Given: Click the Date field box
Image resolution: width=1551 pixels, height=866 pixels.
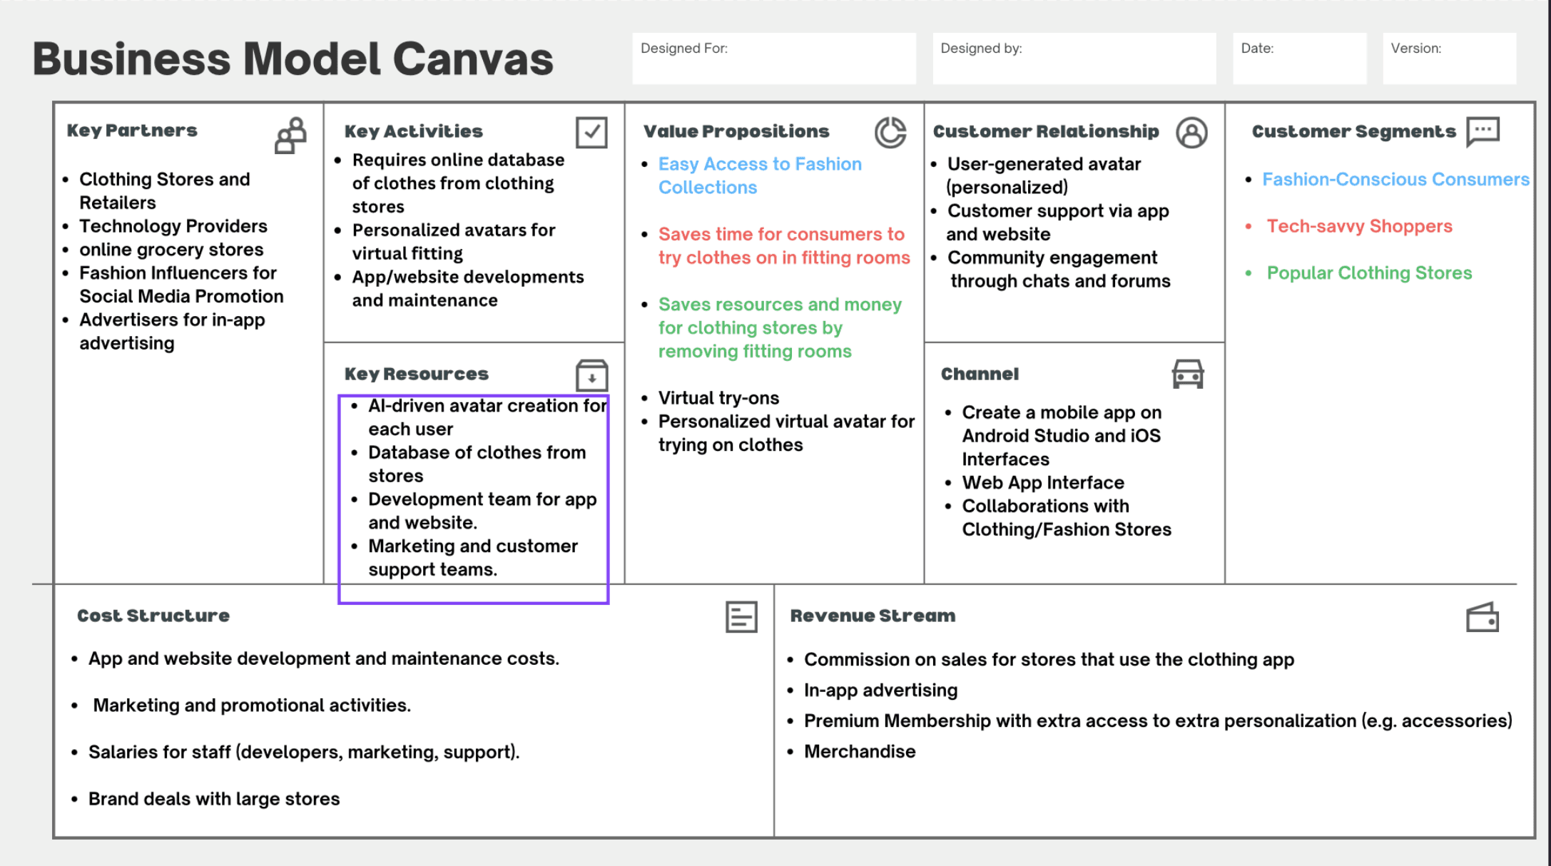Looking at the screenshot, I should (x=1299, y=58).
